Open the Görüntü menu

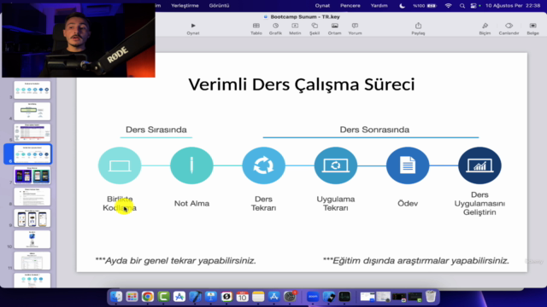[x=219, y=6]
